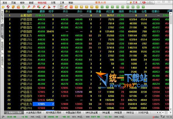The height and width of the screenshot is (119, 173).
Task: Open the 系统 menu
Action: [5, 3]
